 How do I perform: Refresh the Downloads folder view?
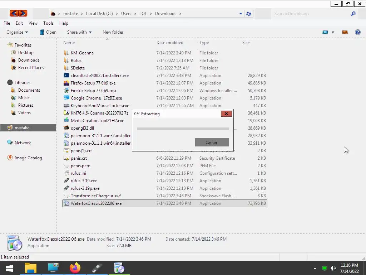pos(249,14)
